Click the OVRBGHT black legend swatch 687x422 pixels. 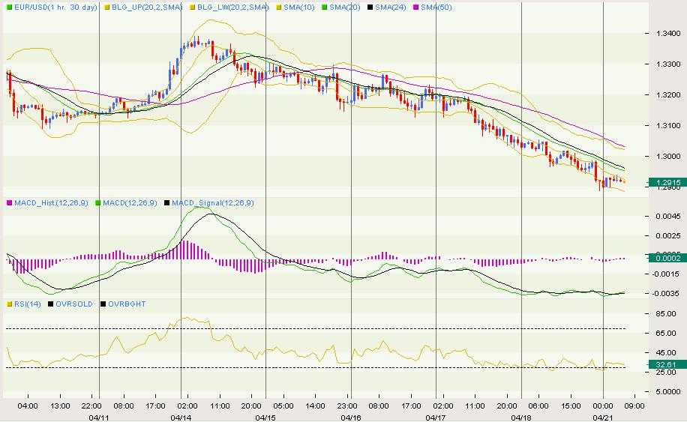tap(103, 304)
